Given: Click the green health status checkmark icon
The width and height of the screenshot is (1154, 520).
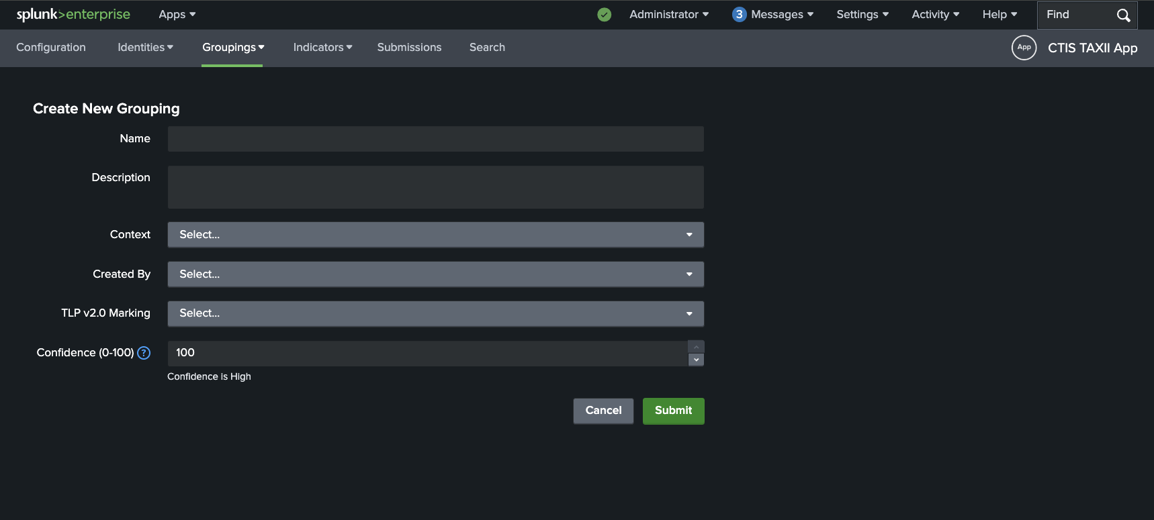Looking at the screenshot, I should click(605, 15).
